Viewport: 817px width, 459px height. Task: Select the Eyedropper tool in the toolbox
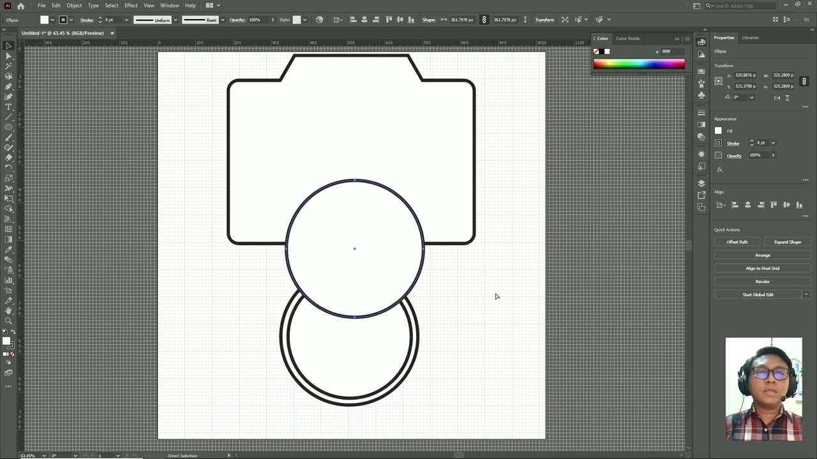click(9, 250)
